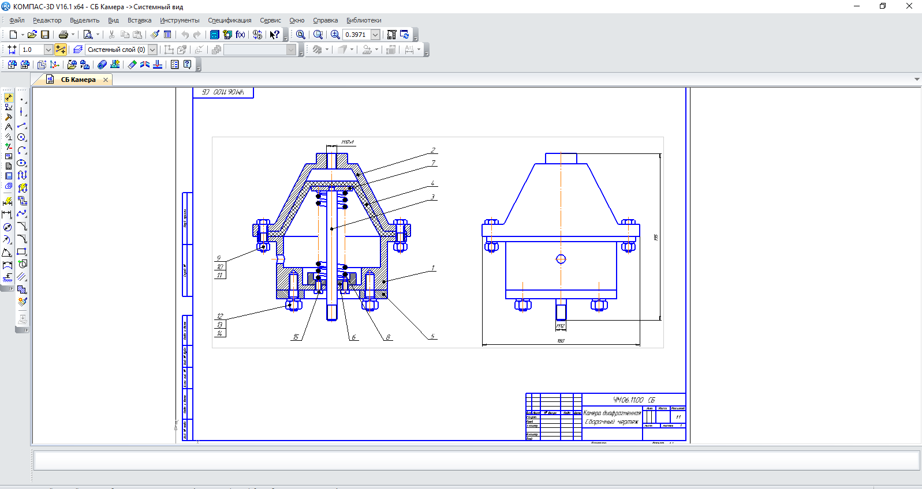Expand the 1.0 view scale dropdown
922x489 pixels.
click(48, 50)
